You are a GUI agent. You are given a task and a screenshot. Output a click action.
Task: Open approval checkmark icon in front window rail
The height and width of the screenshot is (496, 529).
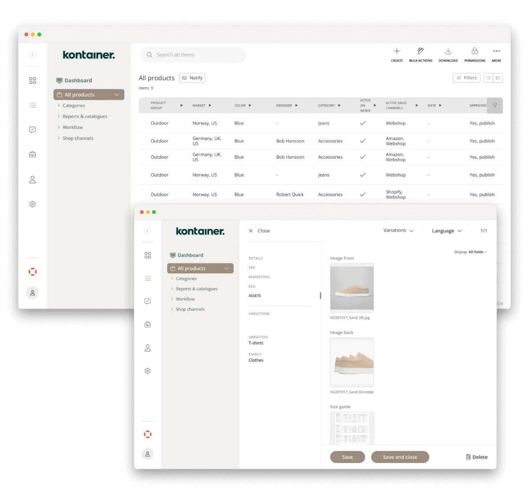[x=148, y=301]
